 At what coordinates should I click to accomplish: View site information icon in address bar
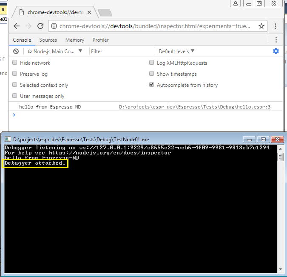(54, 26)
